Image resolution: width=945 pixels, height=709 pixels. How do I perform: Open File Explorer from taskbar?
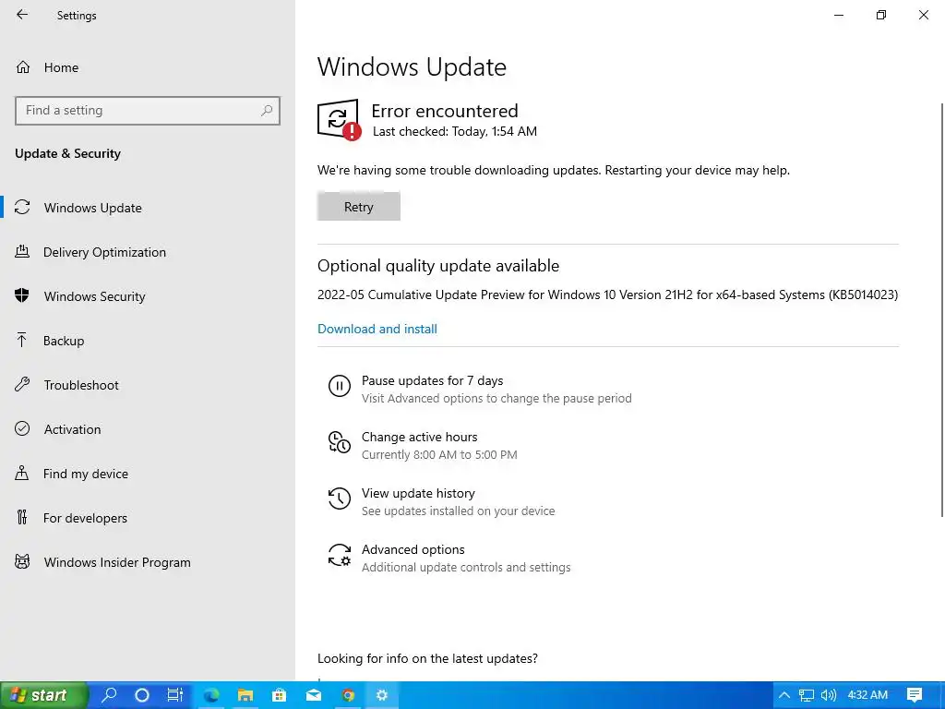(245, 695)
